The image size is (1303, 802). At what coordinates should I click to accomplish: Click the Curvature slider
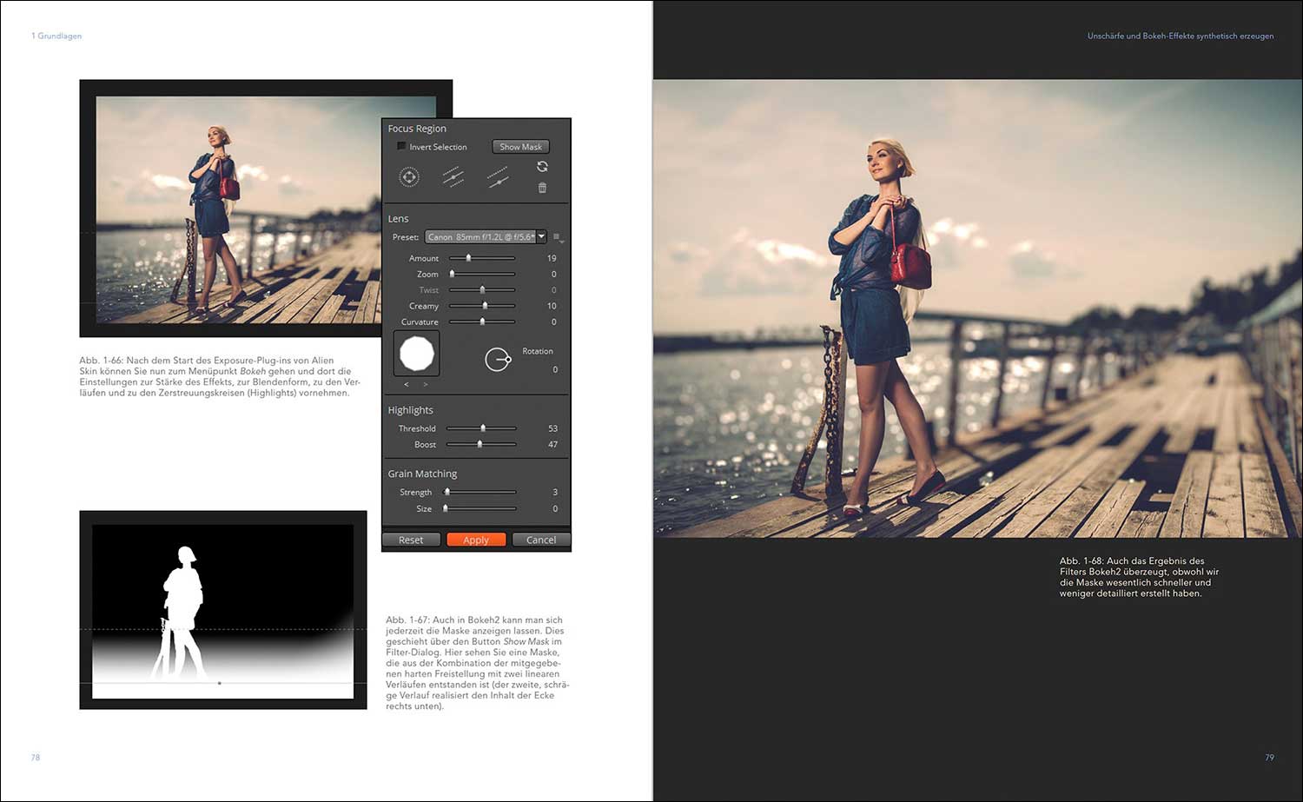pyautogui.click(x=482, y=321)
